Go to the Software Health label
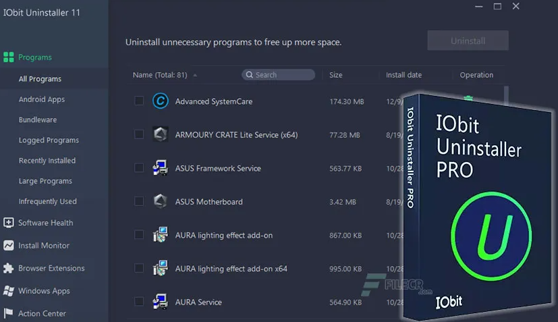558x322 pixels. [x=46, y=223]
